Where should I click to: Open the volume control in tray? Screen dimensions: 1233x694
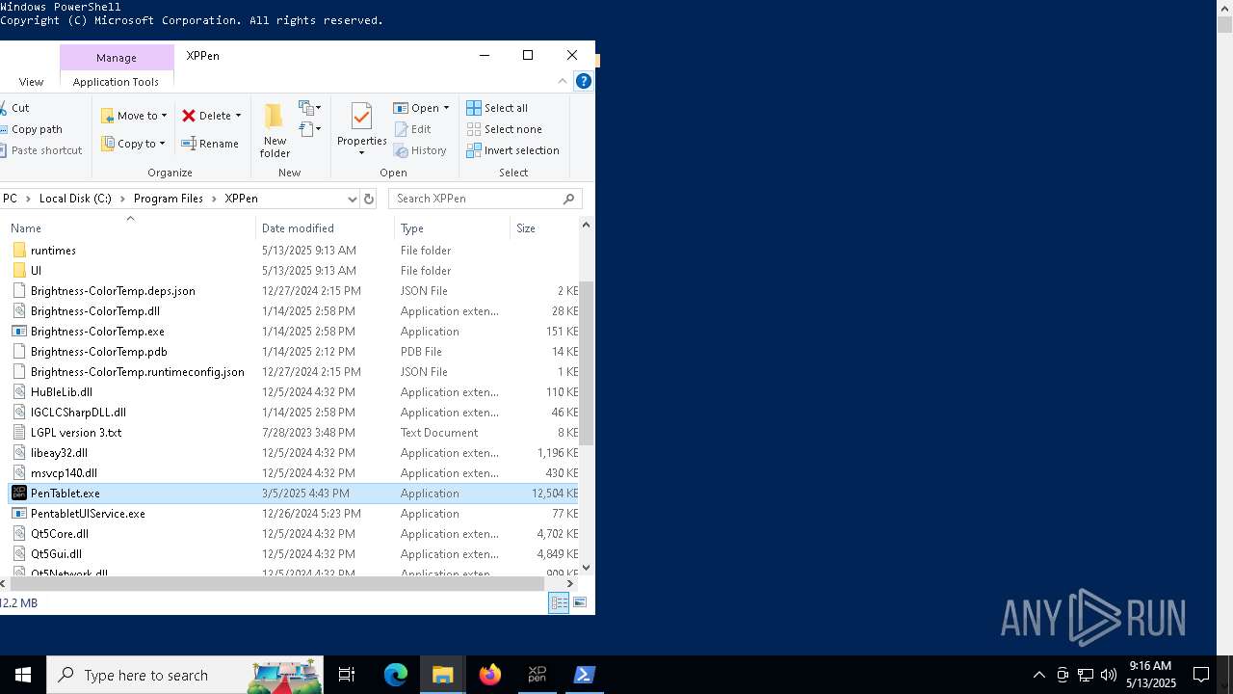[x=1109, y=675]
